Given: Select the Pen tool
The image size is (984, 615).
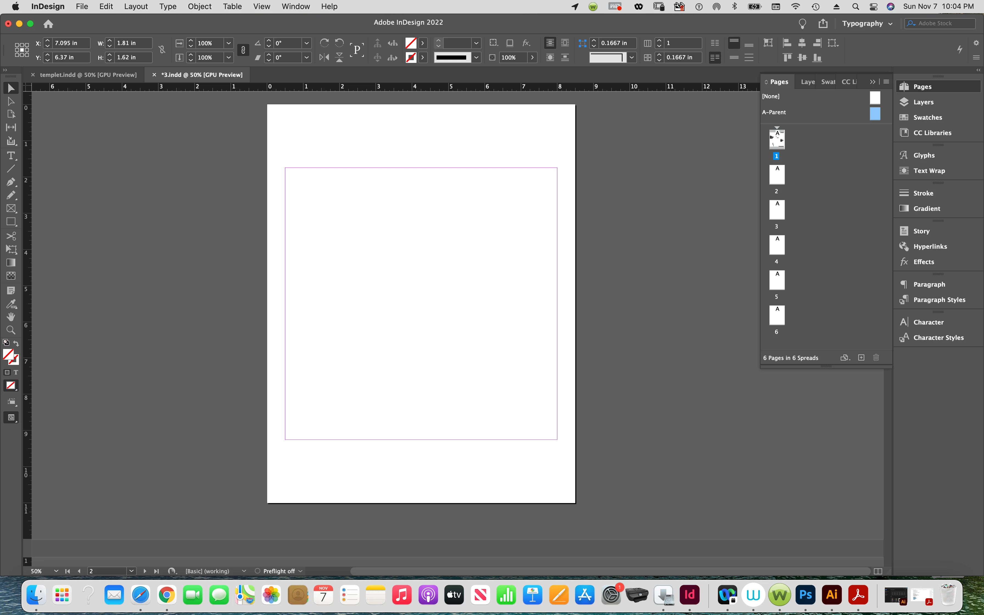Looking at the screenshot, I should [11, 182].
